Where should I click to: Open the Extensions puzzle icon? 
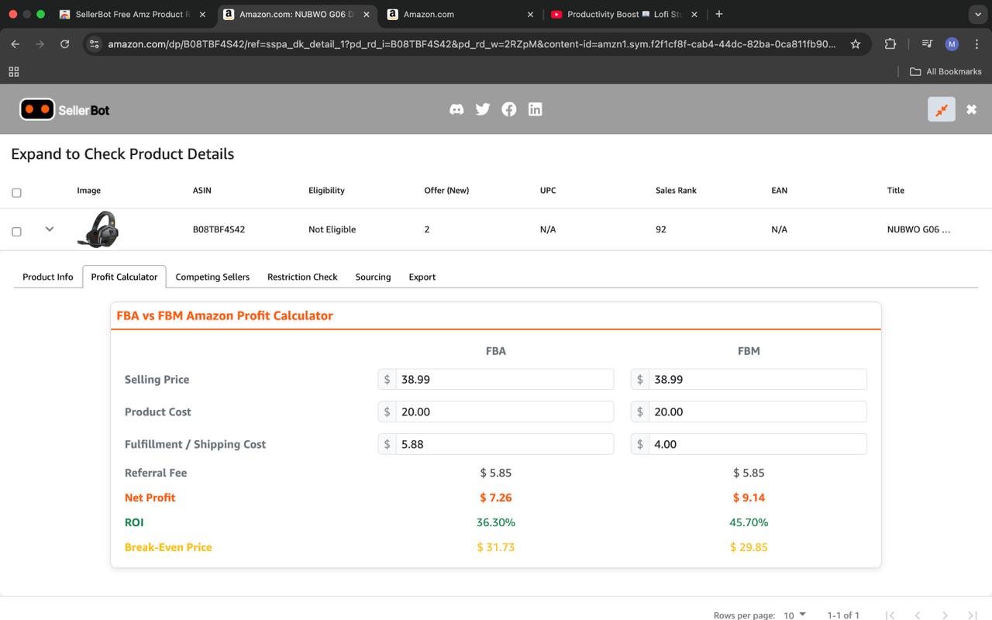890,44
